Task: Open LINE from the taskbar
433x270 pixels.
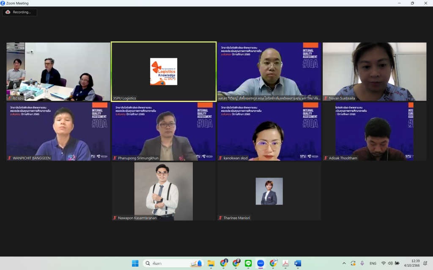Action: click(248, 263)
